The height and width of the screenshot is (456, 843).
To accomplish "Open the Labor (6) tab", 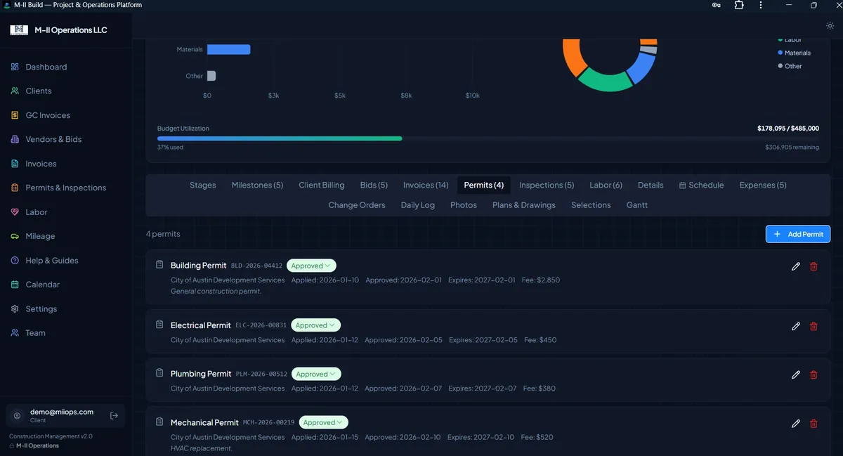I will [x=606, y=185].
